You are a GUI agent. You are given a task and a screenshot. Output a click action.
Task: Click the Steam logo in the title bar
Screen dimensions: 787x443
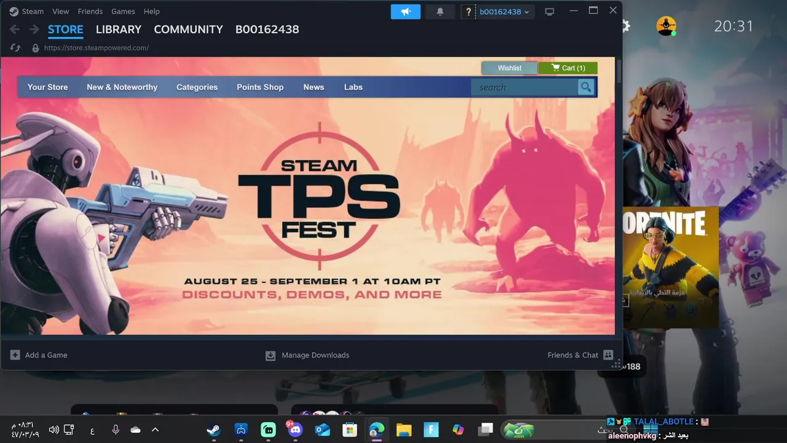click(14, 11)
